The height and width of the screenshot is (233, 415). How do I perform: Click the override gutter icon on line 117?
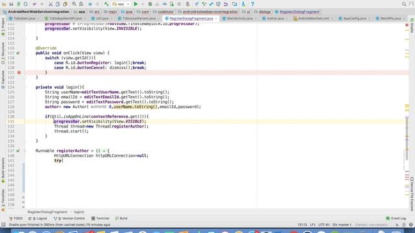(18, 53)
